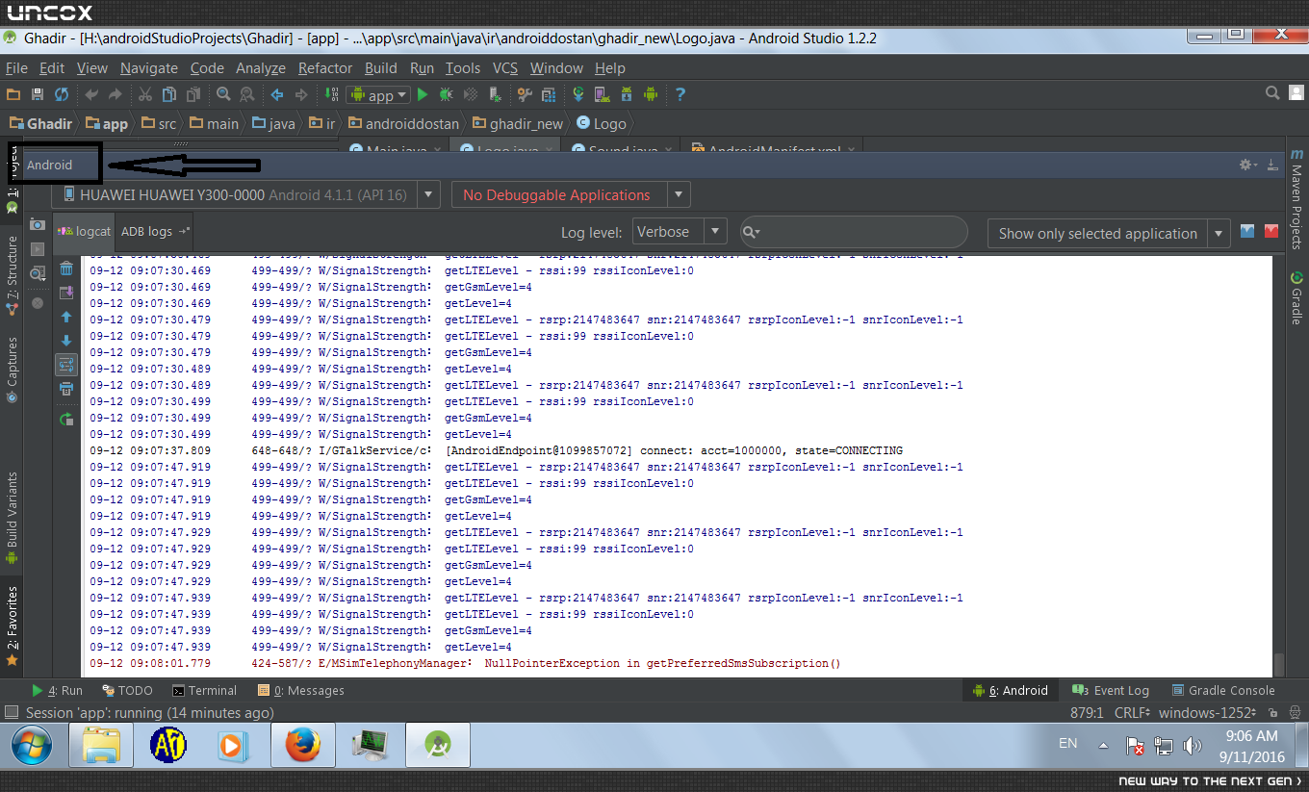Click the Replace icon in toolbar

247,94
